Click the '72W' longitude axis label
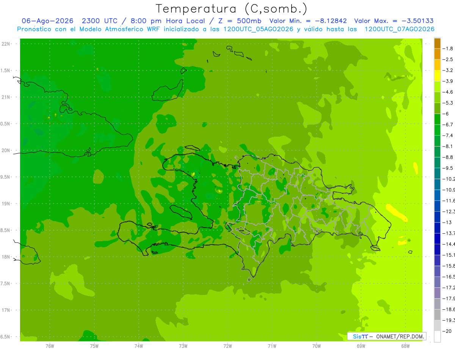 click(227, 346)
